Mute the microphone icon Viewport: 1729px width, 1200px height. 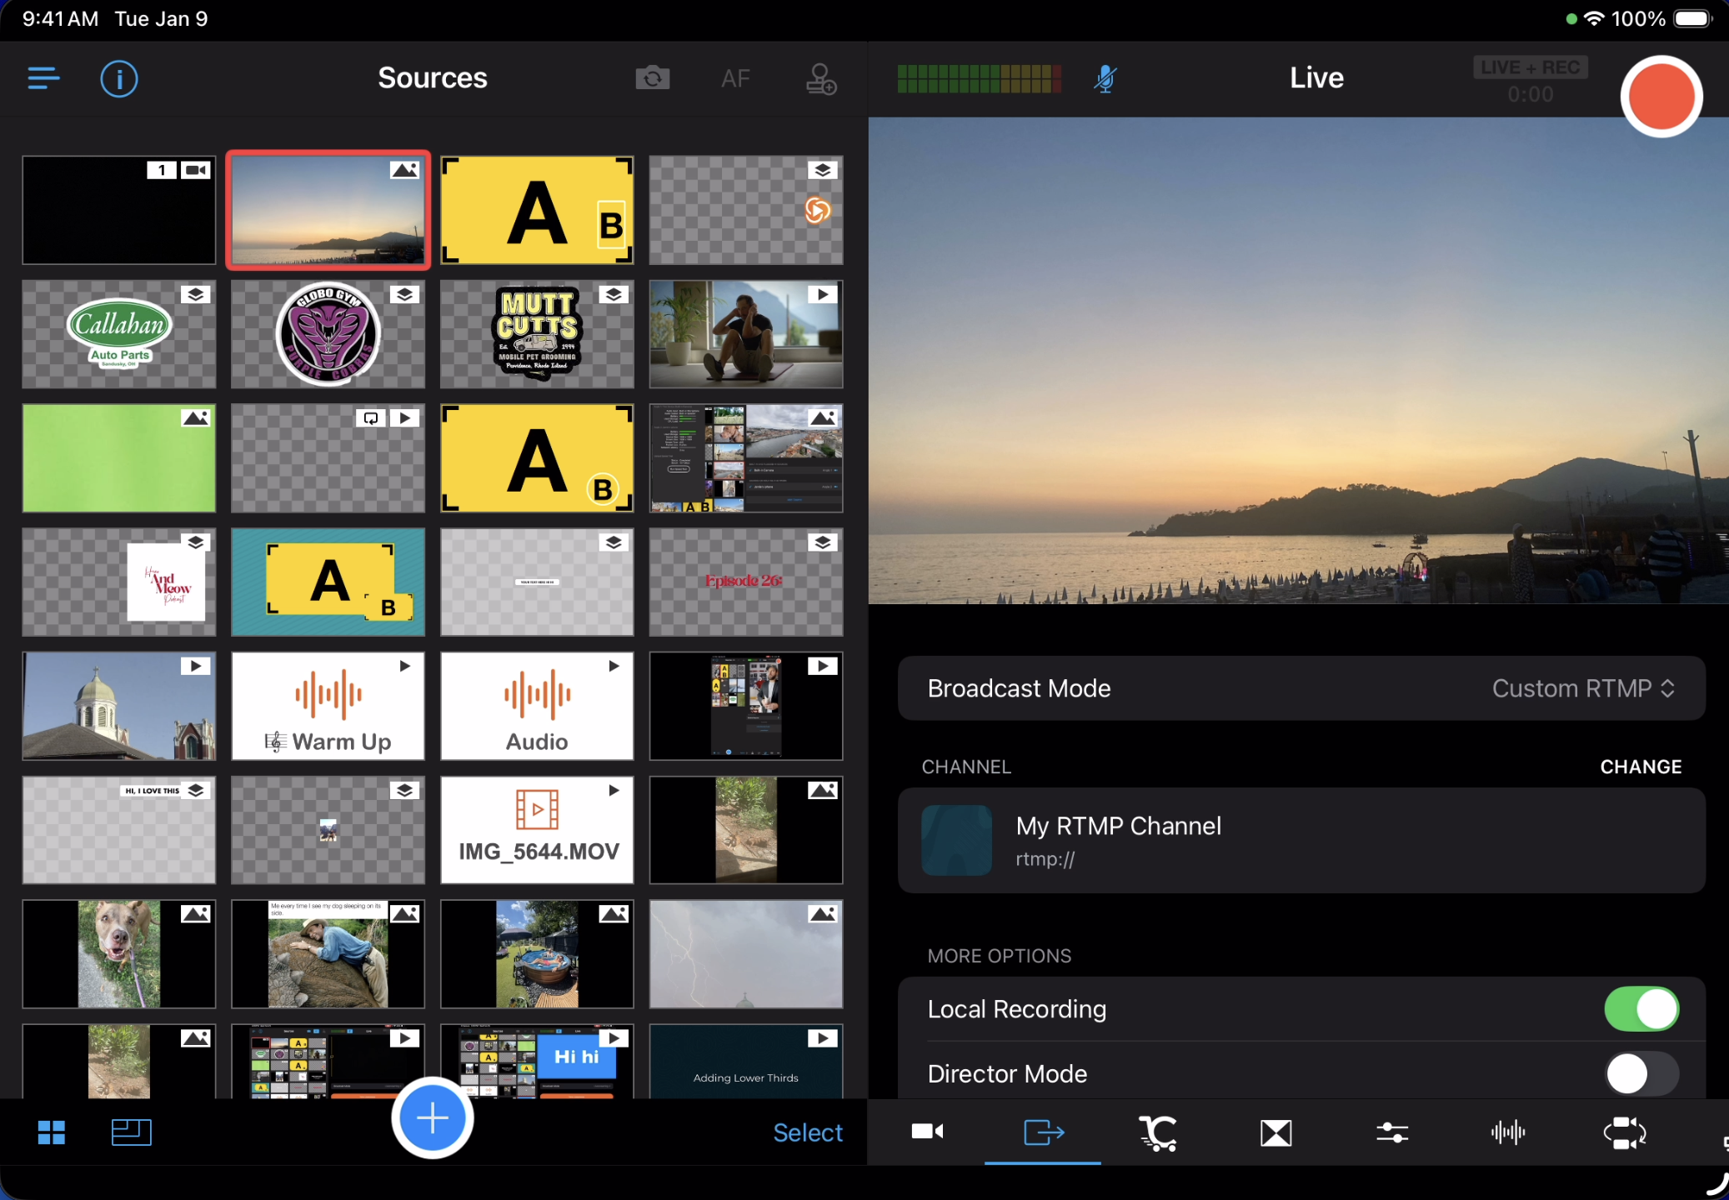(1105, 78)
